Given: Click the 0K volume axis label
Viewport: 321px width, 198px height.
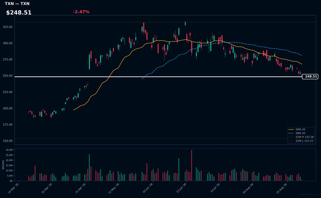Looking at the screenshot, I should click(x=11, y=181).
